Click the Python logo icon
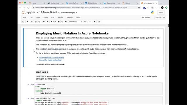The image size is (187, 105). 153,12
